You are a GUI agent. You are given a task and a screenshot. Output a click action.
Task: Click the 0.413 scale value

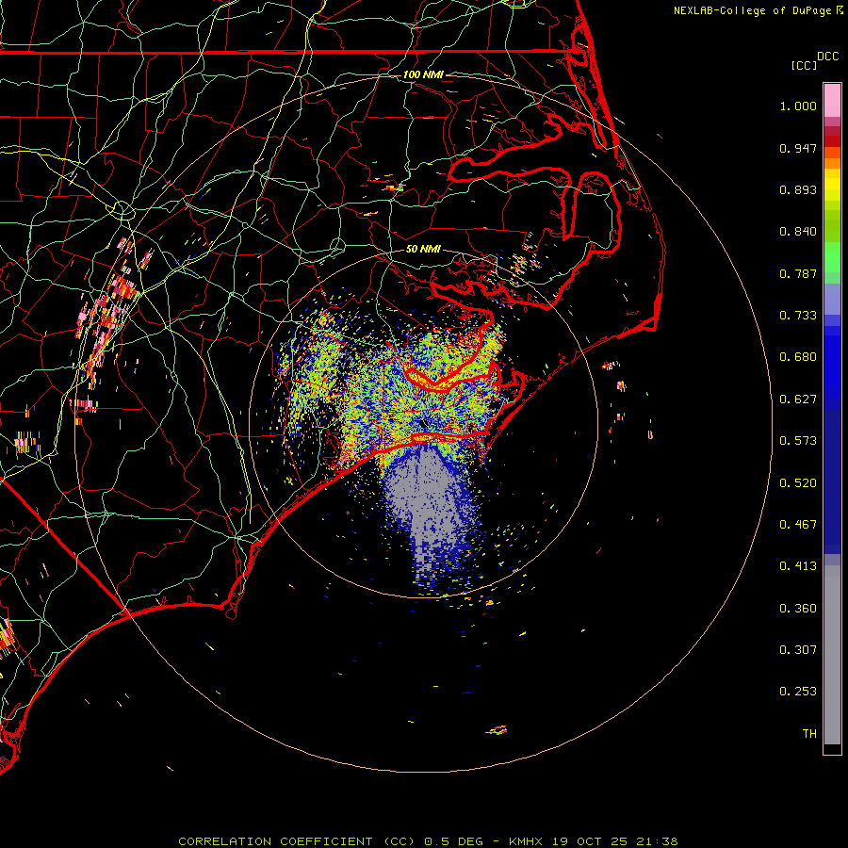click(798, 566)
